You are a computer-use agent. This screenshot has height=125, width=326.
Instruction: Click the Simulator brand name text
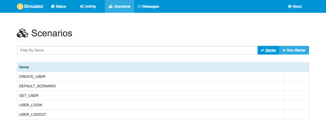(34, 6)
